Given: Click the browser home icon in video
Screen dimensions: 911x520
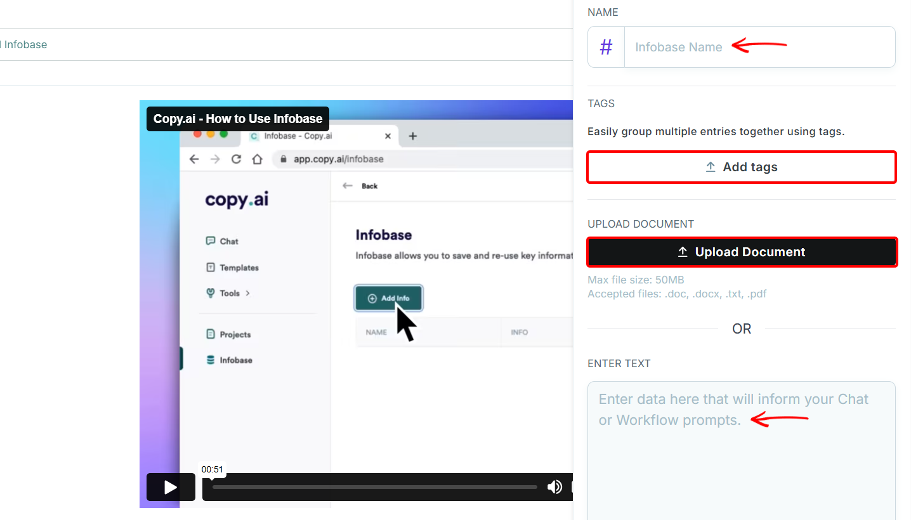Looking at the screenshot, I should pyautogui.click(x=257, y=159).
